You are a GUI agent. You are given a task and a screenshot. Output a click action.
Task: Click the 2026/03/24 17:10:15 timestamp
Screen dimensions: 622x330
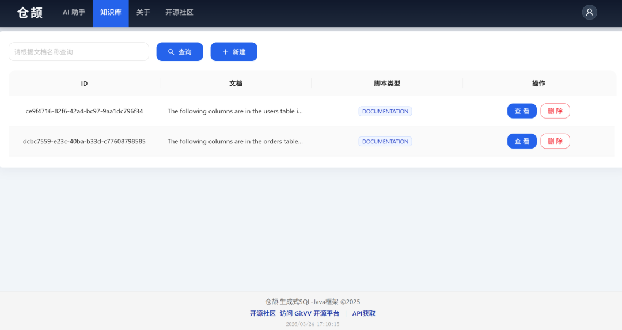[x=313, y=324]
